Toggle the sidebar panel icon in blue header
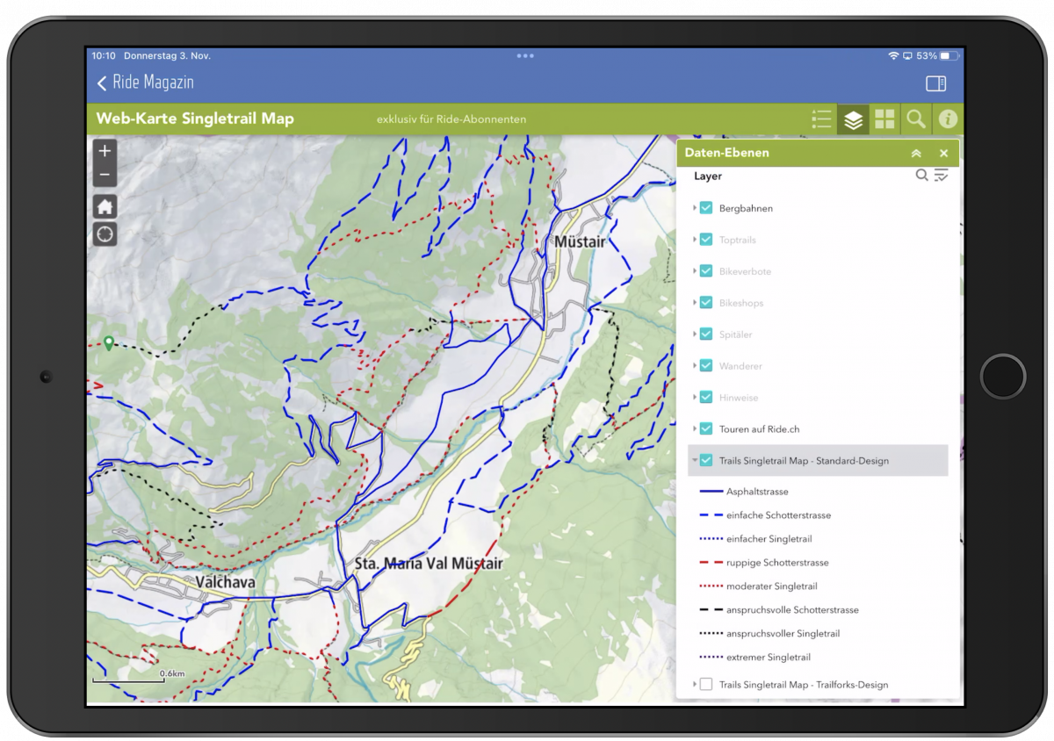 [935, 83]
